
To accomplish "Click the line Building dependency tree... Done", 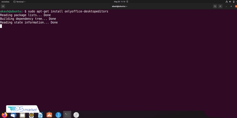I will click(x=28, y=19).
